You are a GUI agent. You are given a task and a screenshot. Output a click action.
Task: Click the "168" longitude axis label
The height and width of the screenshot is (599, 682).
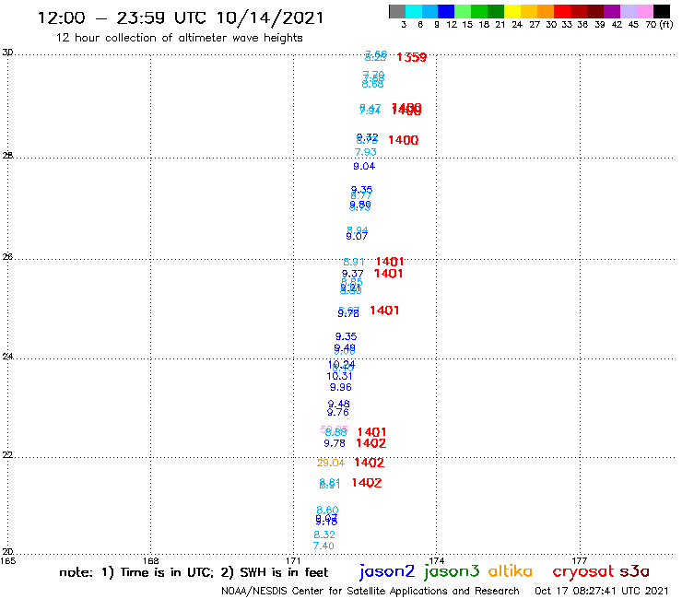[150, 561]
